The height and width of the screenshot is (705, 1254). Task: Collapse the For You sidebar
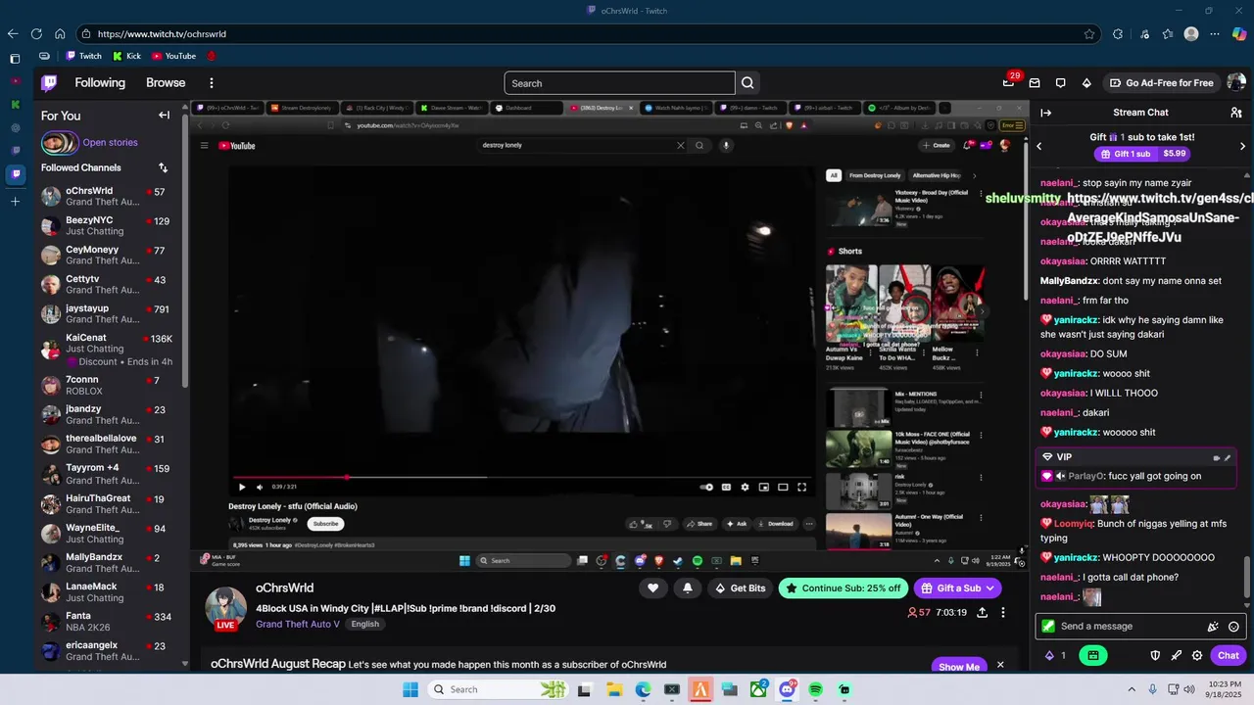[x=164, y=116]
